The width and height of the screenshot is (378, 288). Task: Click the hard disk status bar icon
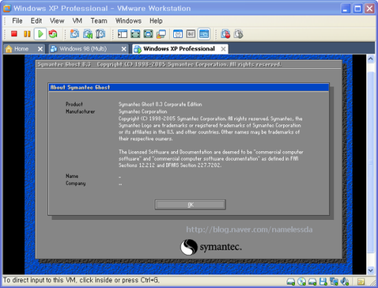(x=291, y=282)
